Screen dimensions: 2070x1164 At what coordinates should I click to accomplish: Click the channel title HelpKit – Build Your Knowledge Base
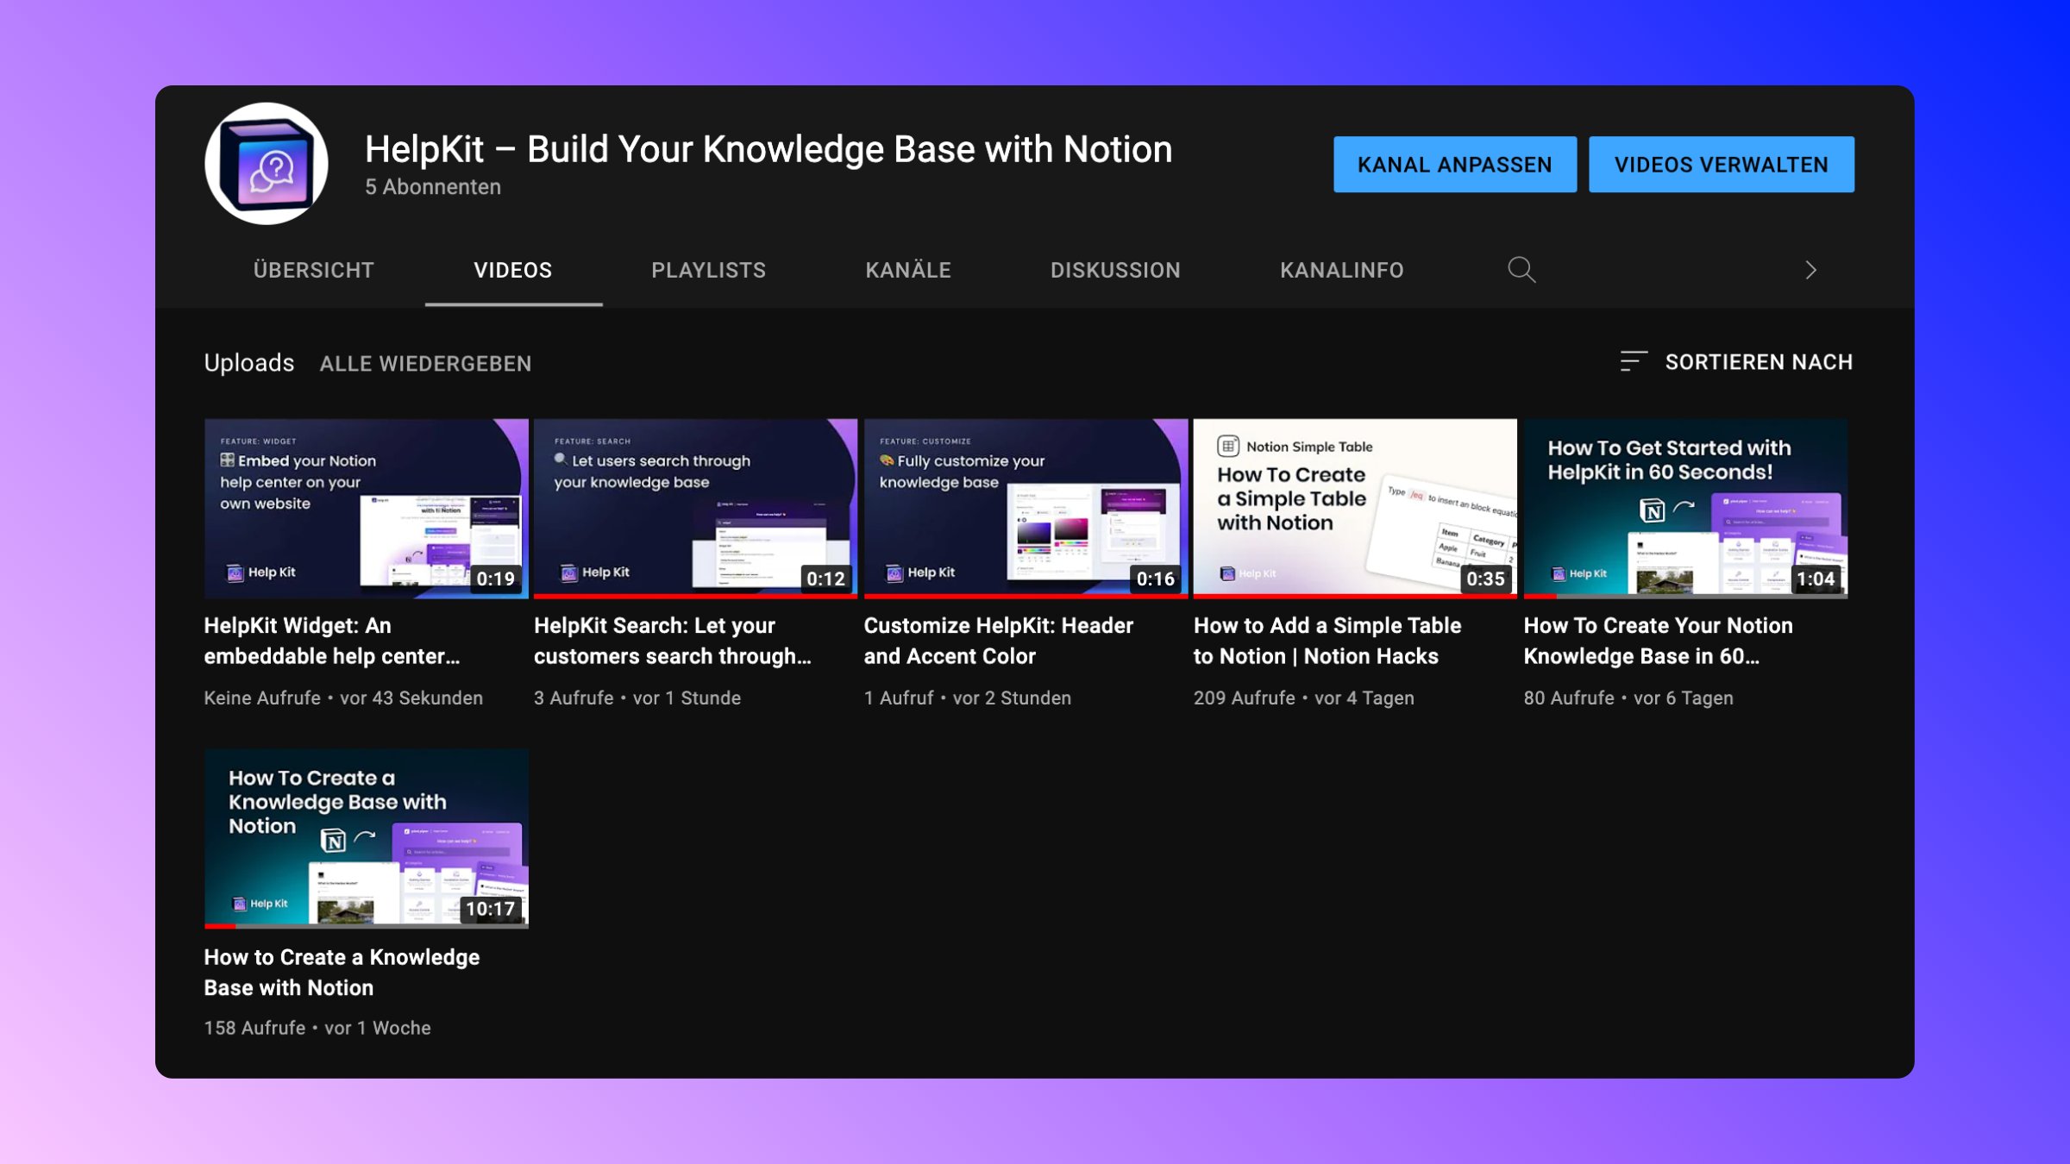coord(768,149)
